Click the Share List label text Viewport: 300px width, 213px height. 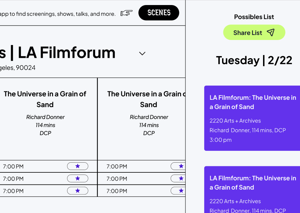coord(248,33)
